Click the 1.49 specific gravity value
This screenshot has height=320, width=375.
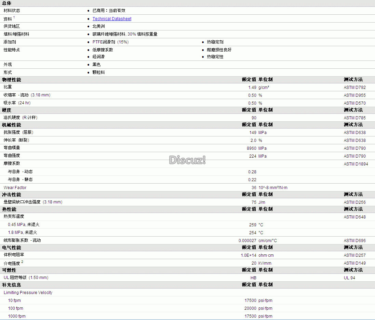(x=252, y=88)
